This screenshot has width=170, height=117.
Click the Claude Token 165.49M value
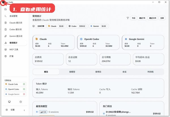(x=65, y=46)
